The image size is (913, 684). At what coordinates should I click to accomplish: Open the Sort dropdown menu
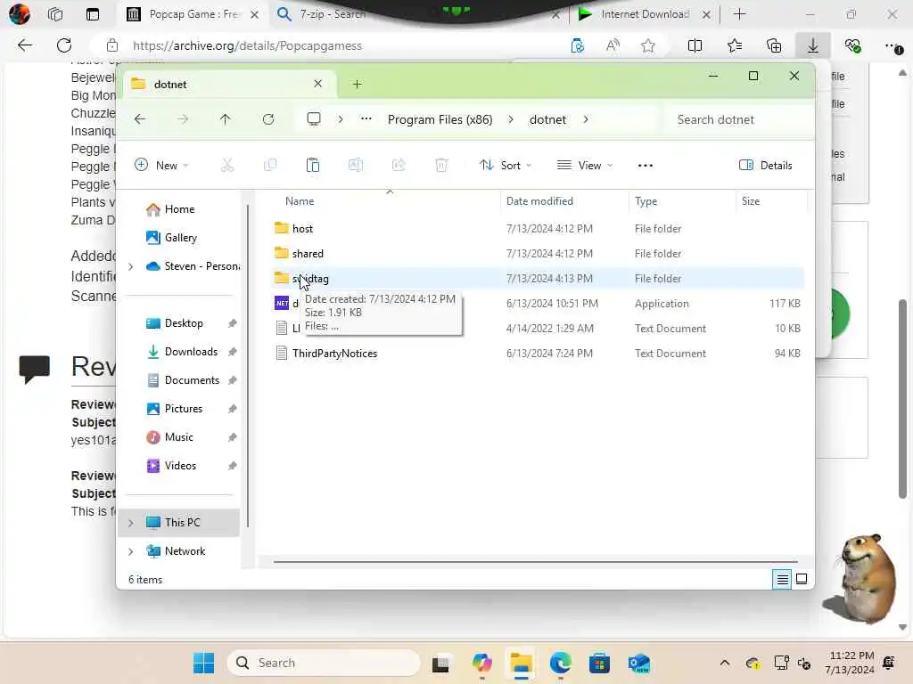(x=506, y=165)
